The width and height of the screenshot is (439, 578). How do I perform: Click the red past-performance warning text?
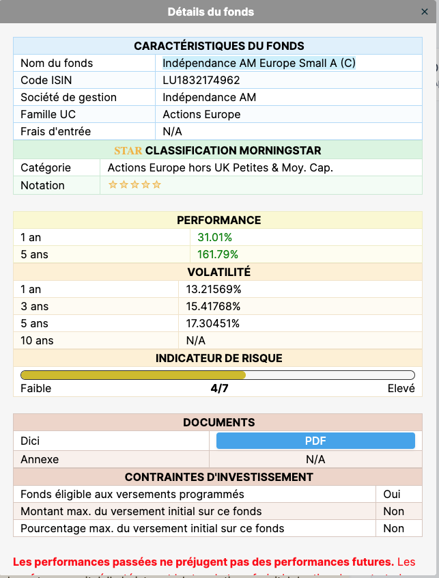pyautogui.click(x=203, y=562)
